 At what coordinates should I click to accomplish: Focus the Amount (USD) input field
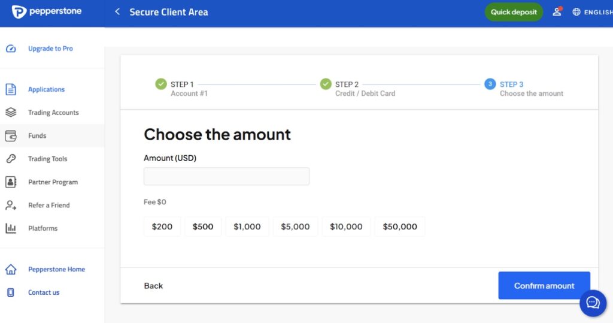(226, 176)
